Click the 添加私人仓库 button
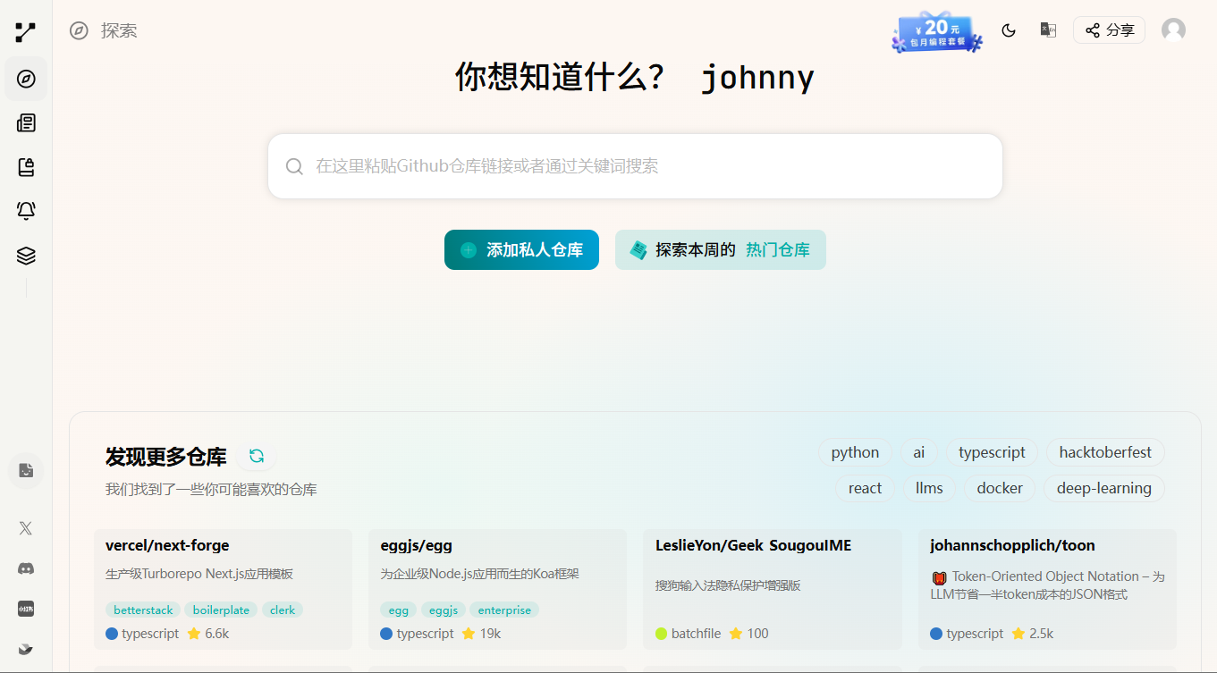 (x=521, y=250)
